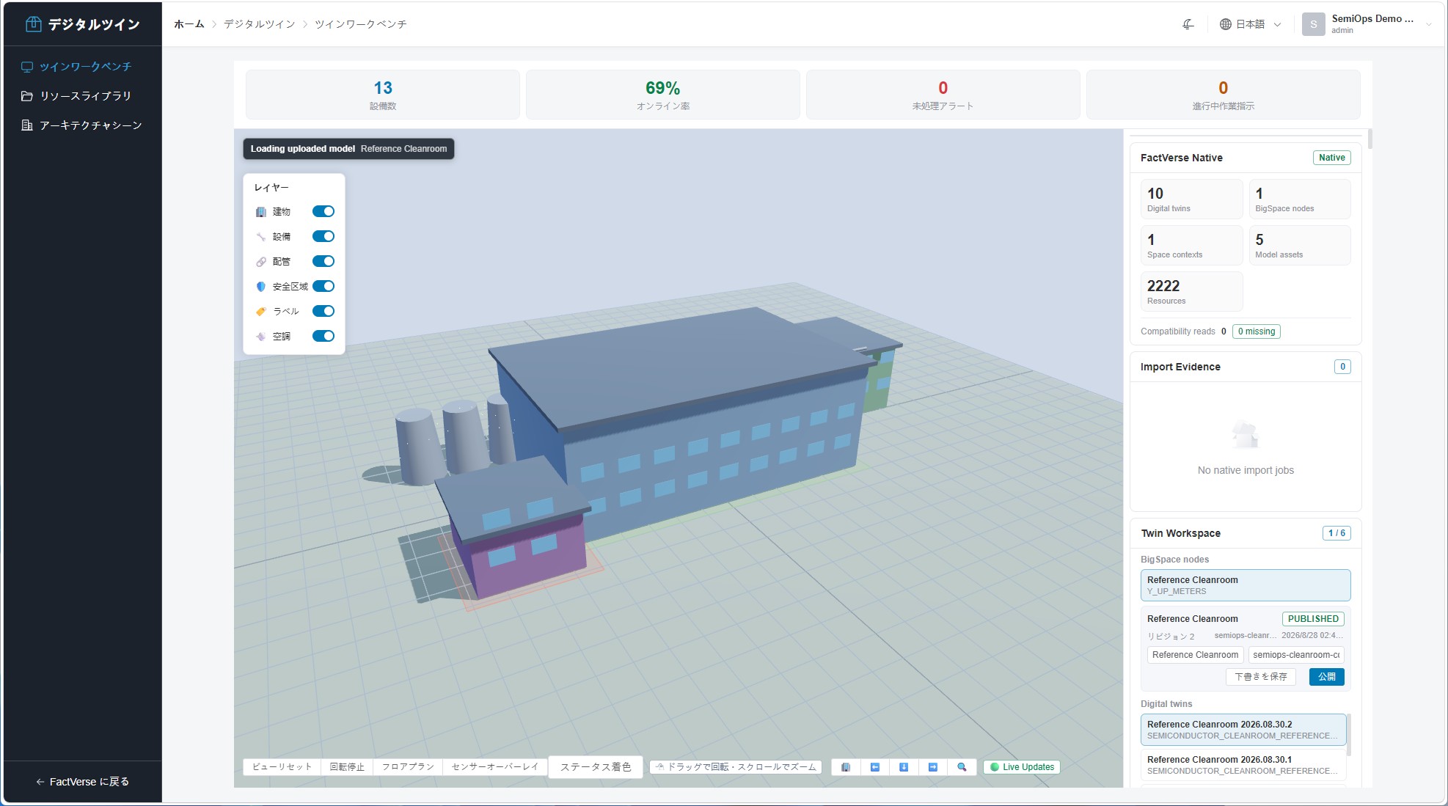Viewport: 1448px width, 806px height.
Task: Click the 下書きを保存 button
Action: [x=1261, y=677]
